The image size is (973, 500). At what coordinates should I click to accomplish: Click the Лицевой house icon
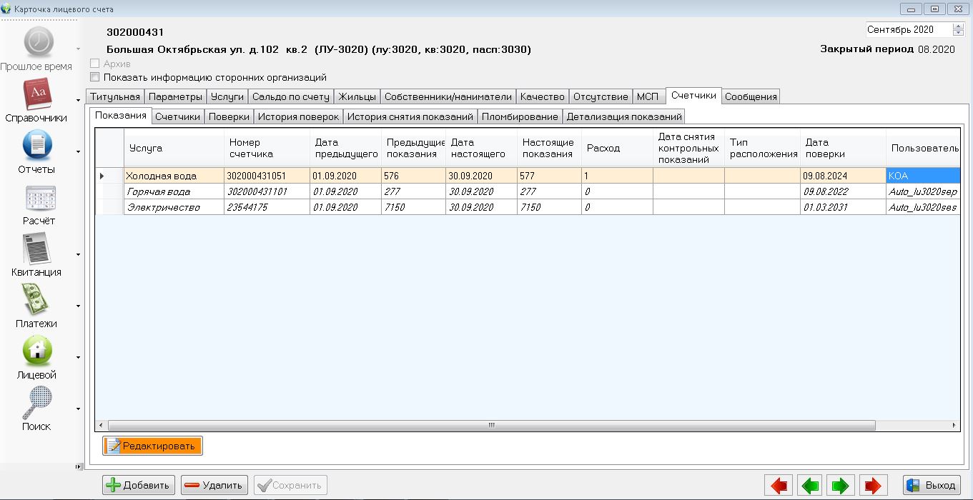tap(38, 351)
